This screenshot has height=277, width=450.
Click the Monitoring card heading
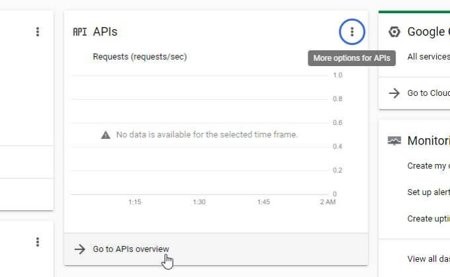(428, 140)
